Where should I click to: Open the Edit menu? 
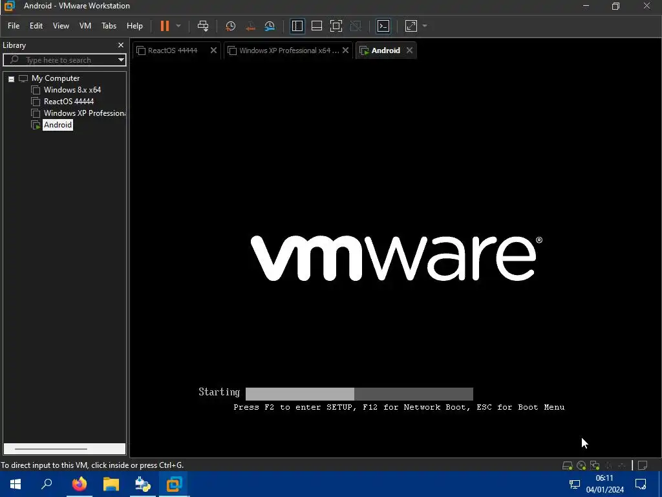click(36, 26)
